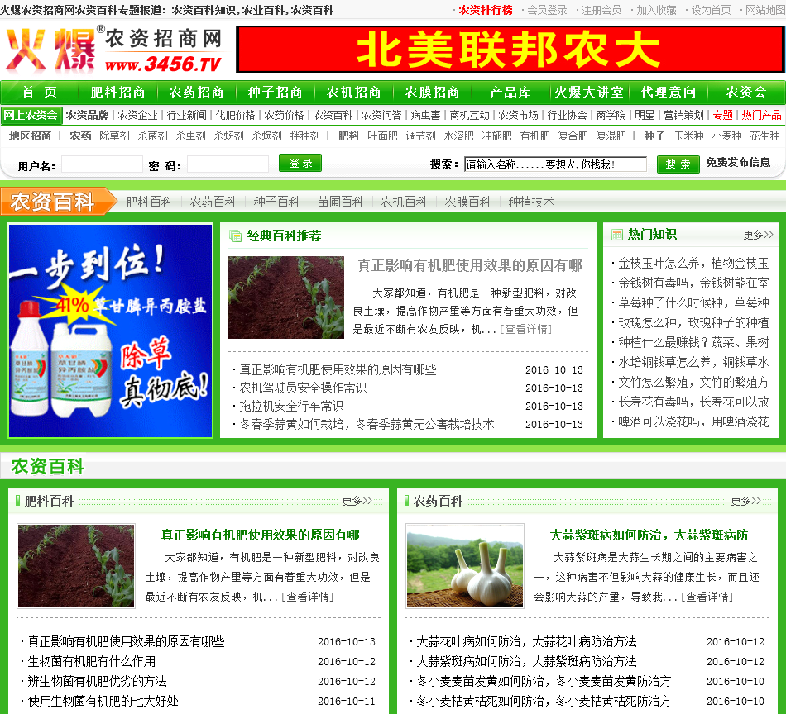786x714 pixels.
Task: Expand 更多>> in the 肥料百科 section
Action: pos(357,501)
